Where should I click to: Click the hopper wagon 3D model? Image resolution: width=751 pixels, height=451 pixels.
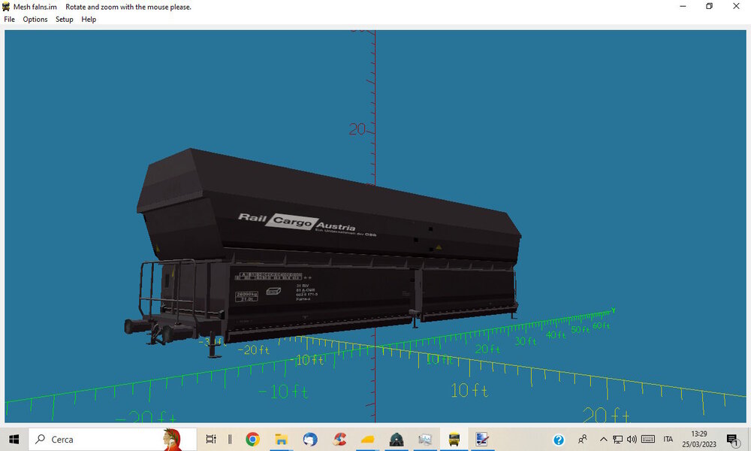[322, 252]
